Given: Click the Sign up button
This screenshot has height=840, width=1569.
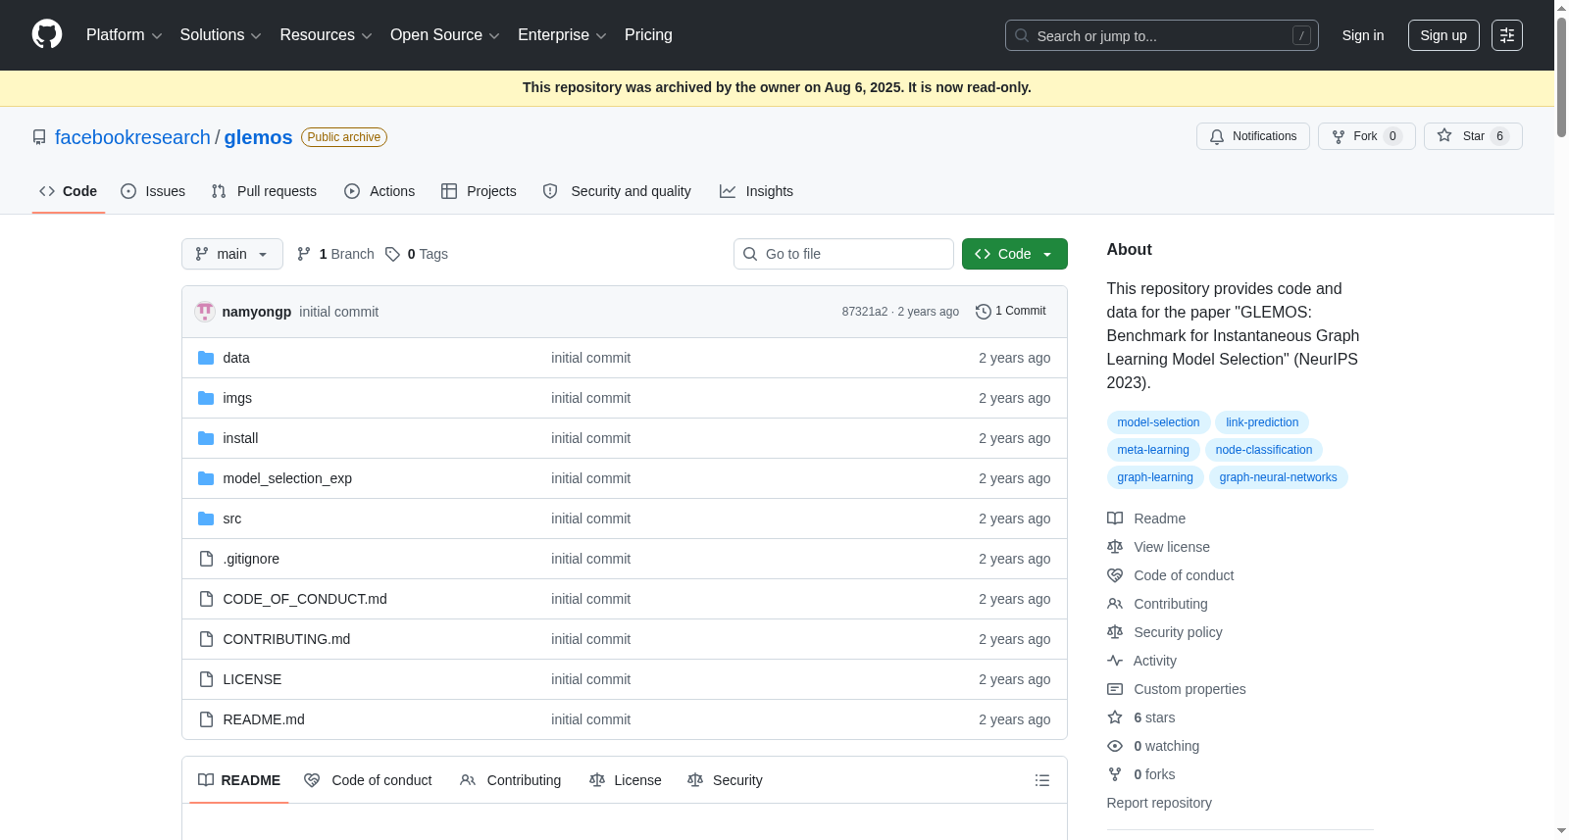Looking at the screenshot, I should (x=1443, y=35).
